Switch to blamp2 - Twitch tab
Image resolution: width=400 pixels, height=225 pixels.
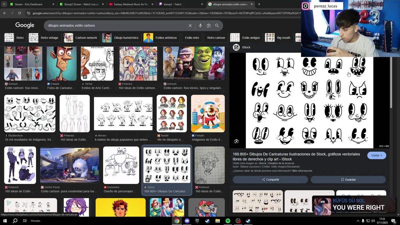click(180, 4)
